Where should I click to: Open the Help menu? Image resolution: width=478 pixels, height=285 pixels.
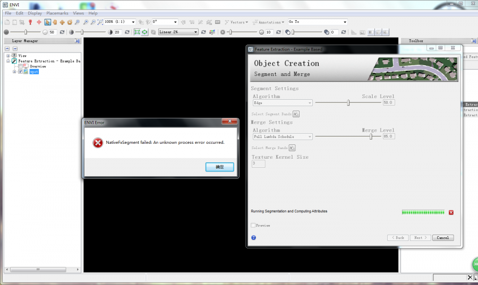[x=93, y=13]
